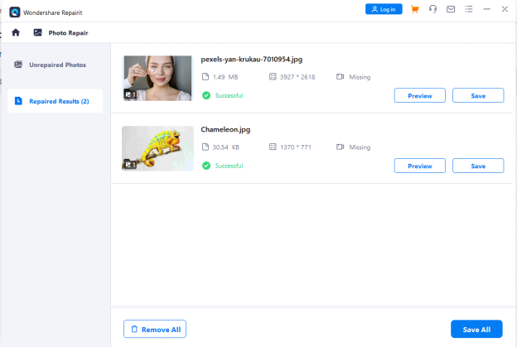This screenshot has width=517, height=347.
Task: Click the 1370 * 771 resolution text
Action: click(x=296, y=147)
